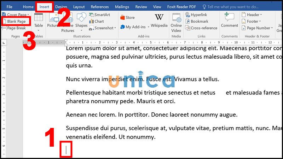Insert SmartArt graphic
Viewport: 283px width, 159px height.
coord(99,14)
